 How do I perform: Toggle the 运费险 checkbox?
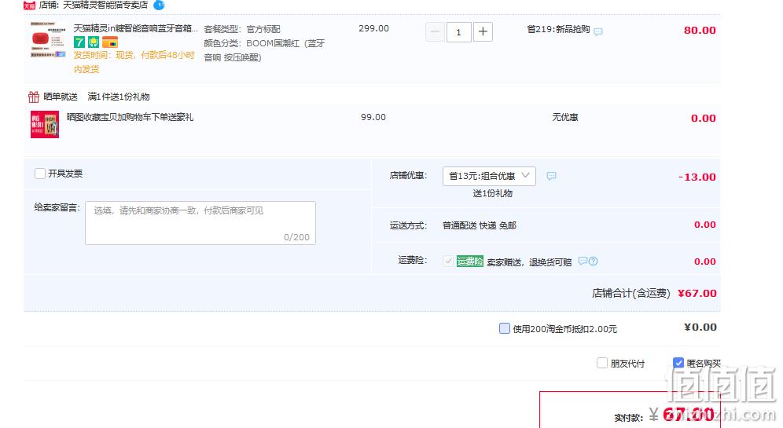[448, 261]
